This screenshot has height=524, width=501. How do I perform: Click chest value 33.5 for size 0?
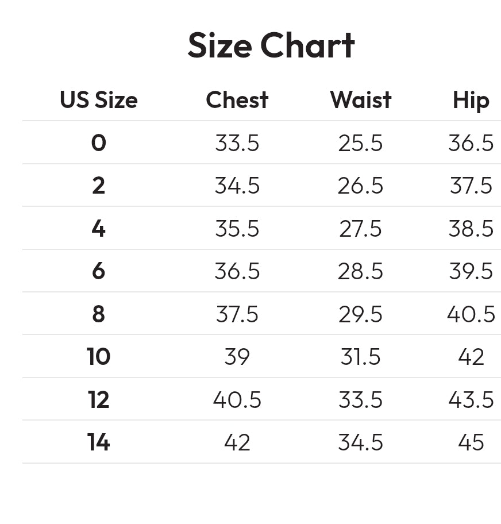click(237, 143)
